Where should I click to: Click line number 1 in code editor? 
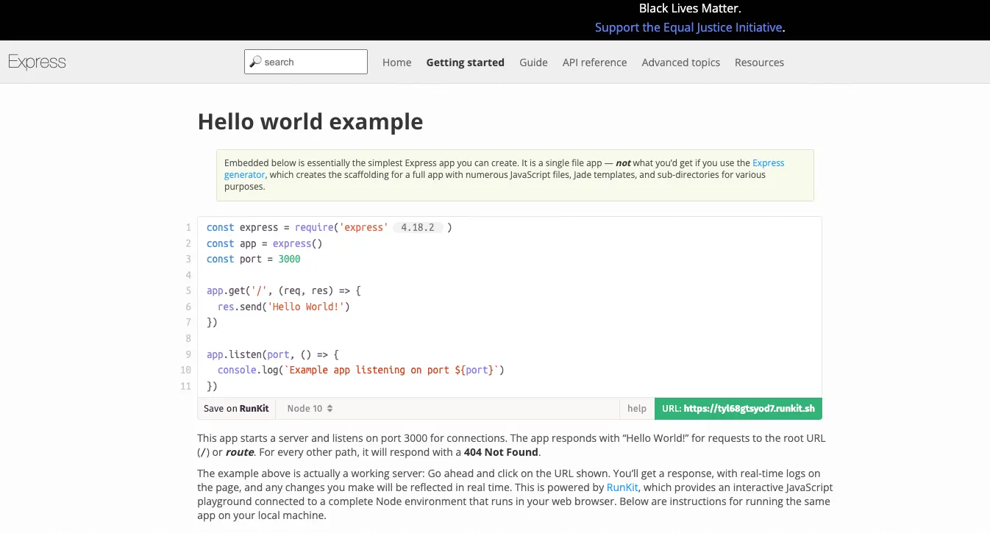pyautogui.click(x=188, y=228)
